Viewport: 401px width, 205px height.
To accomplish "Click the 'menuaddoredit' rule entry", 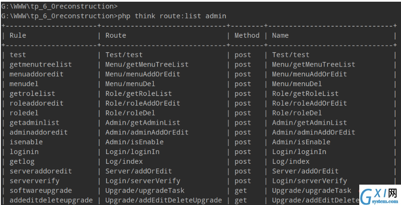I will click(x=36, y=74).
